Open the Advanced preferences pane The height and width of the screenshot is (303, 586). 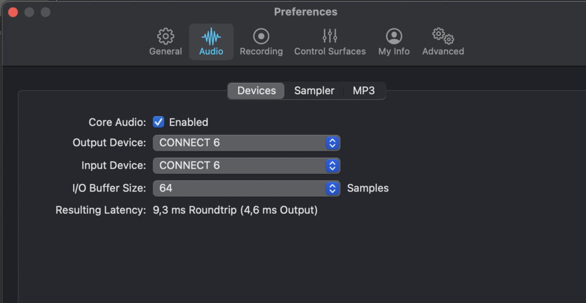[444, 42]
